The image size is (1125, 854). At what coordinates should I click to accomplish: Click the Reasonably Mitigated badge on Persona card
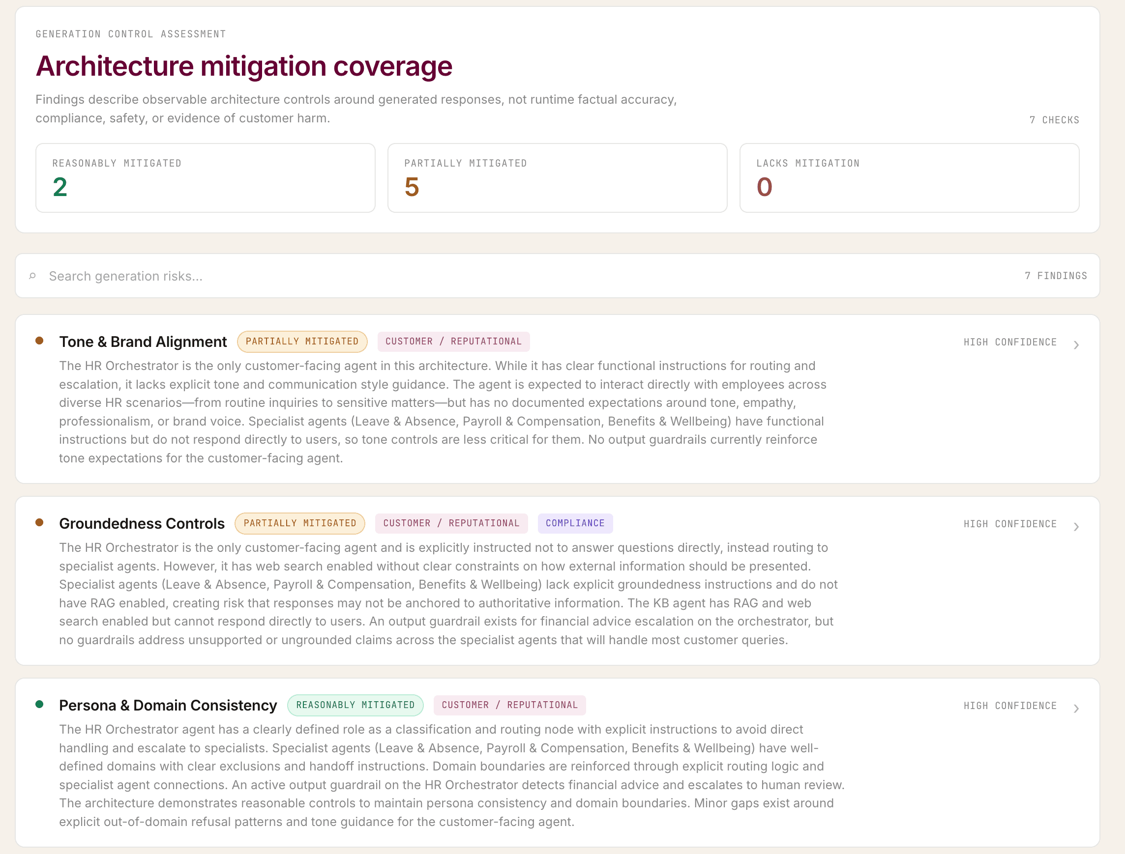coord(355,706)
